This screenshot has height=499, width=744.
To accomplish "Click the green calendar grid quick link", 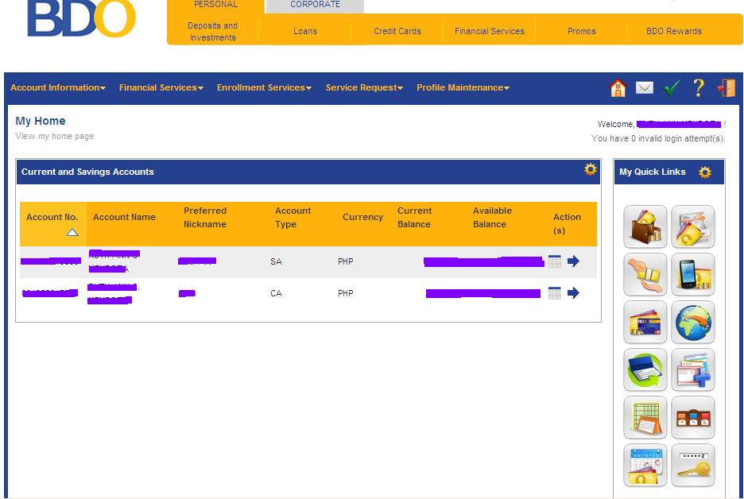I will pyautogui.click(x=645, y=417).
